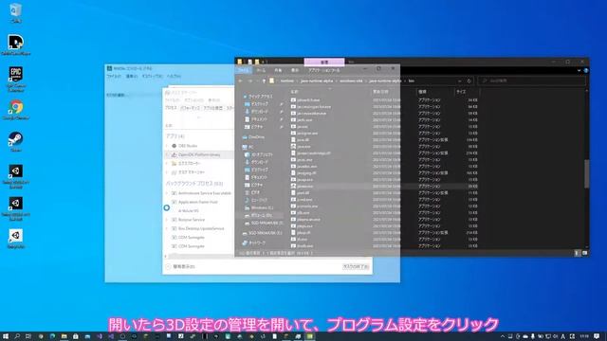Switch File Explorer to details view icon
607x341 pixels.
pyautogui.click(x=577, y=253)
